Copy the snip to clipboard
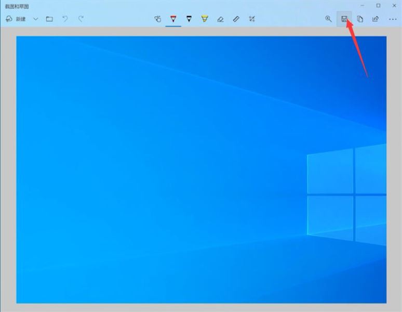Image resolution: width=402 pixels, height=312 pixels. point(359,19)
